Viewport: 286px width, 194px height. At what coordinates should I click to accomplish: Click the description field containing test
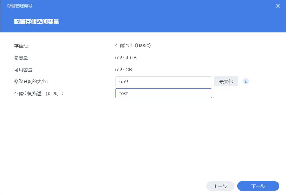pyautogui.click(x=163, y=93)
